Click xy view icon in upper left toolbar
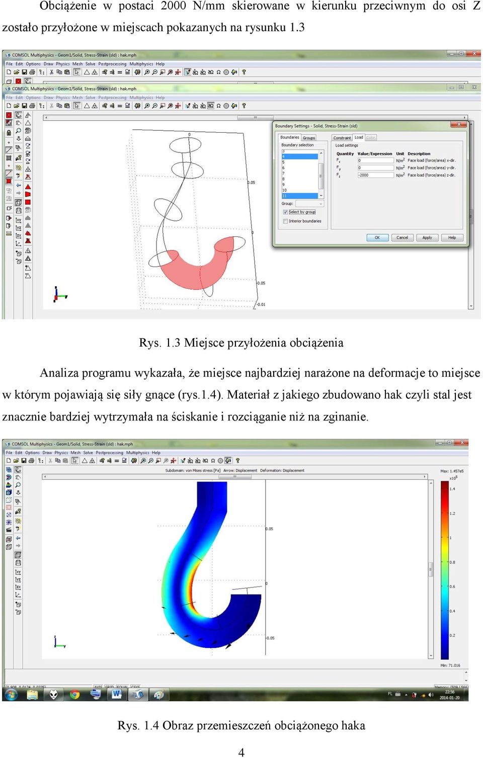 point(18,220)
